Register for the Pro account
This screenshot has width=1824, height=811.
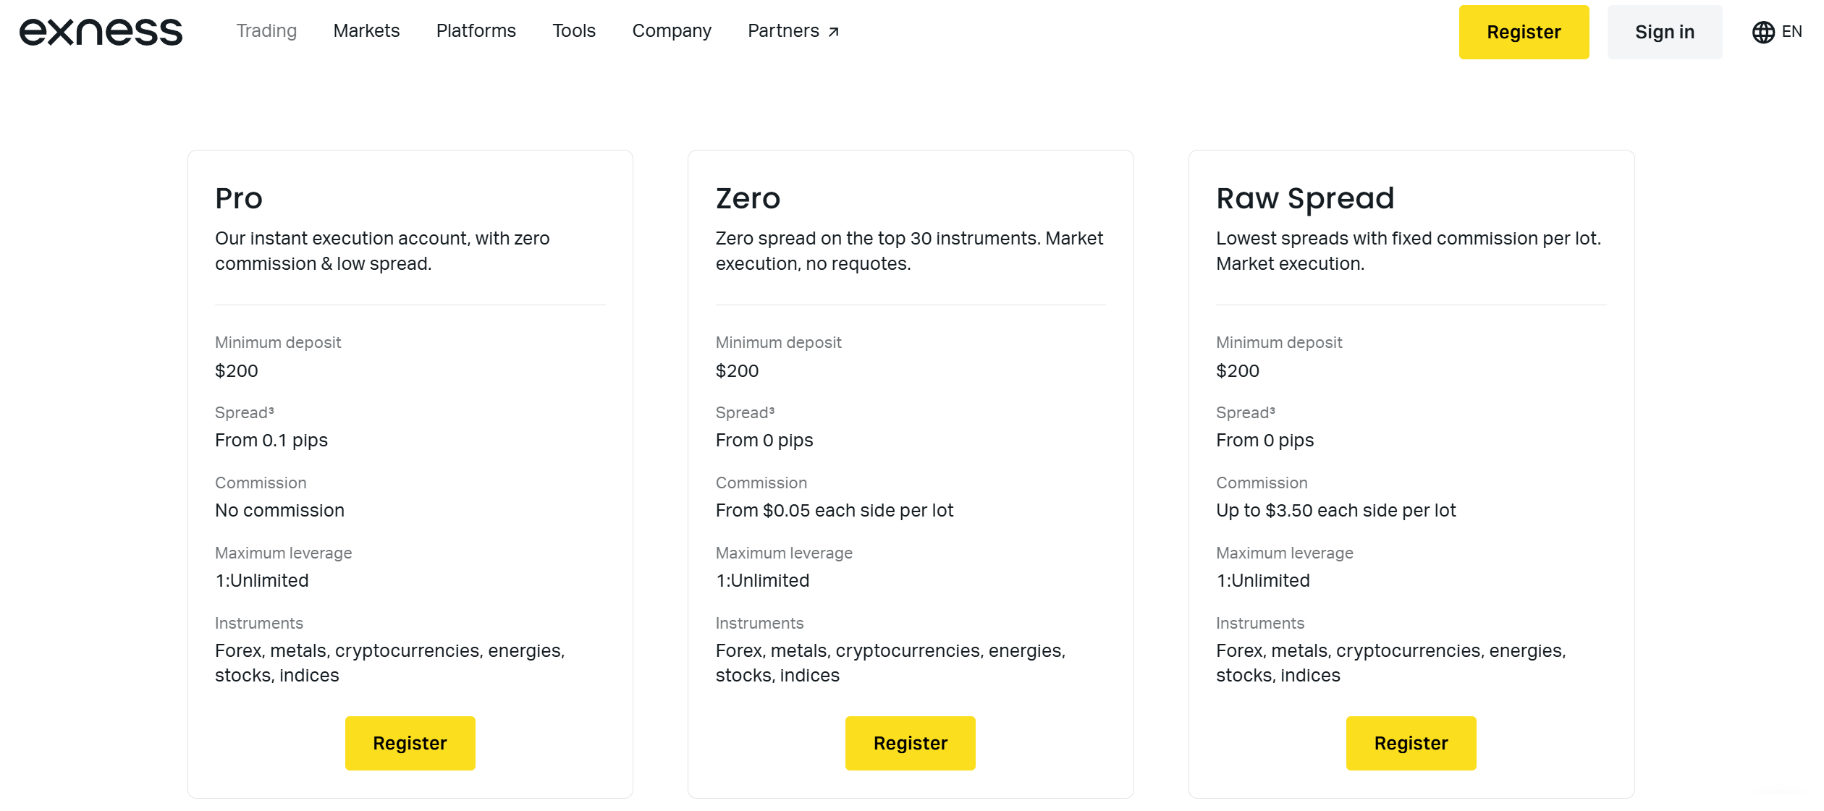[410, 743]
